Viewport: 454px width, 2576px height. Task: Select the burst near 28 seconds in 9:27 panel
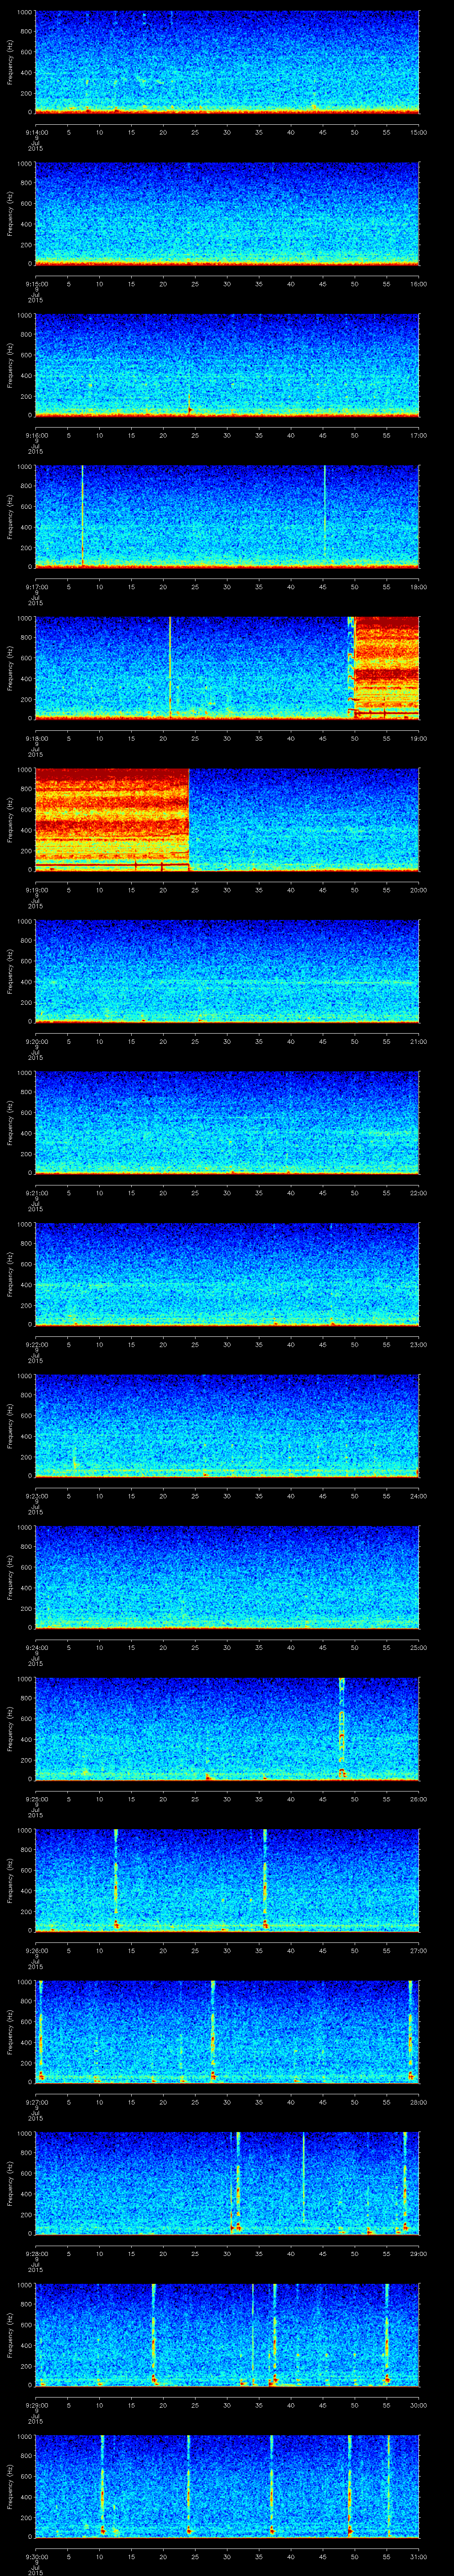click(212, 2031)
